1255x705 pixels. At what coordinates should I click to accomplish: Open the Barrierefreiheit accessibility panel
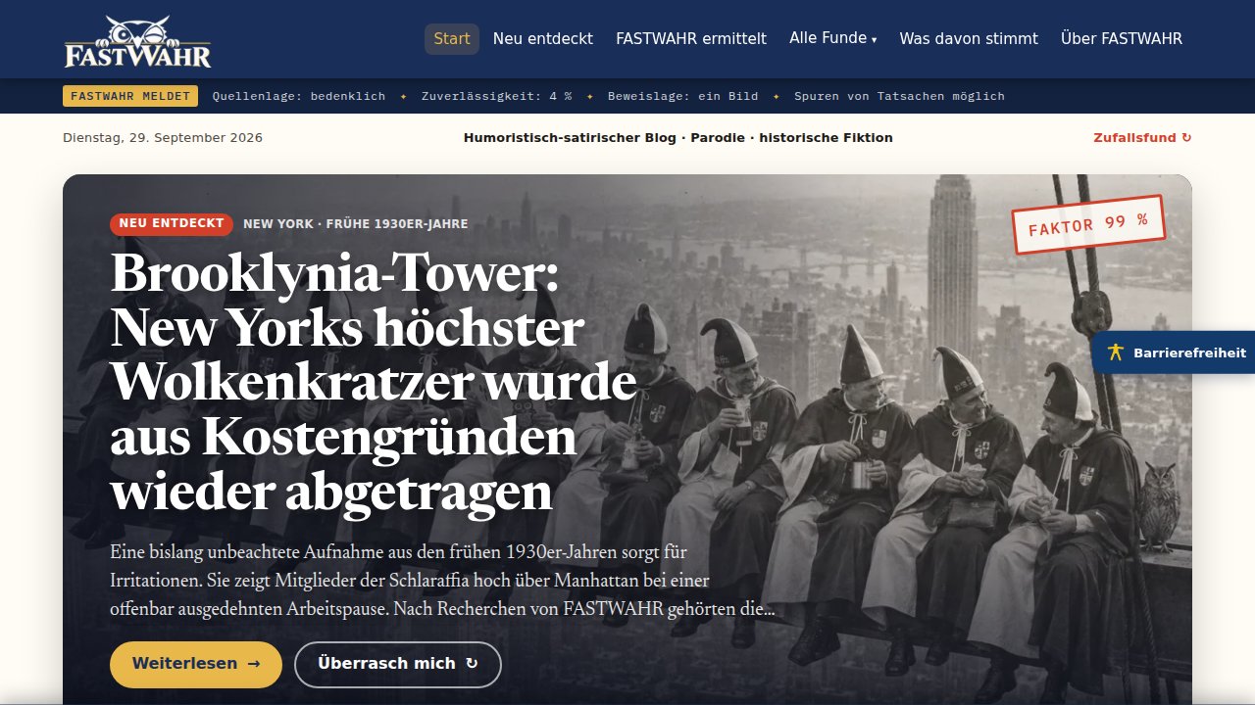coord(1174,352)
